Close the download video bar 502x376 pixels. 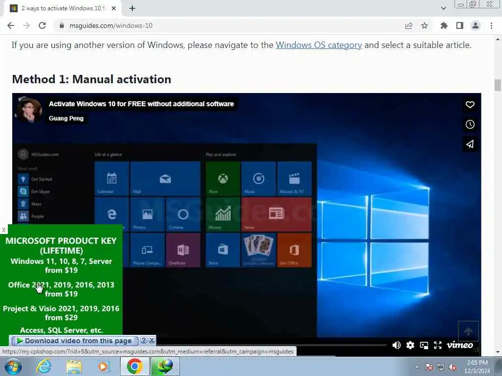[x=152, y=341]
